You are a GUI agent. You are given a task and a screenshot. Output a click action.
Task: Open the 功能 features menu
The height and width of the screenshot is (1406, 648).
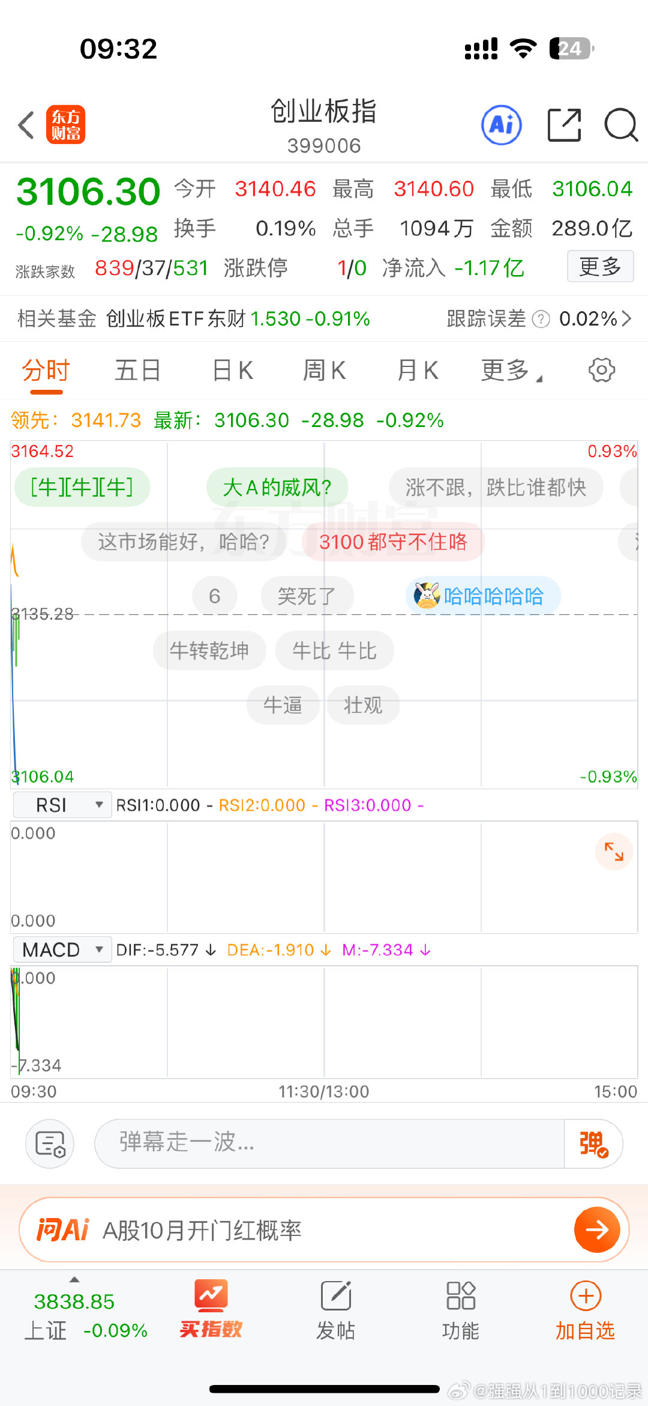click(461, 1311)
